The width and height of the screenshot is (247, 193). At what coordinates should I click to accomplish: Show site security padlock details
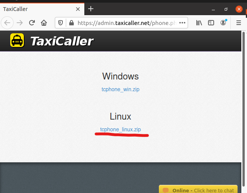[71, 23]
